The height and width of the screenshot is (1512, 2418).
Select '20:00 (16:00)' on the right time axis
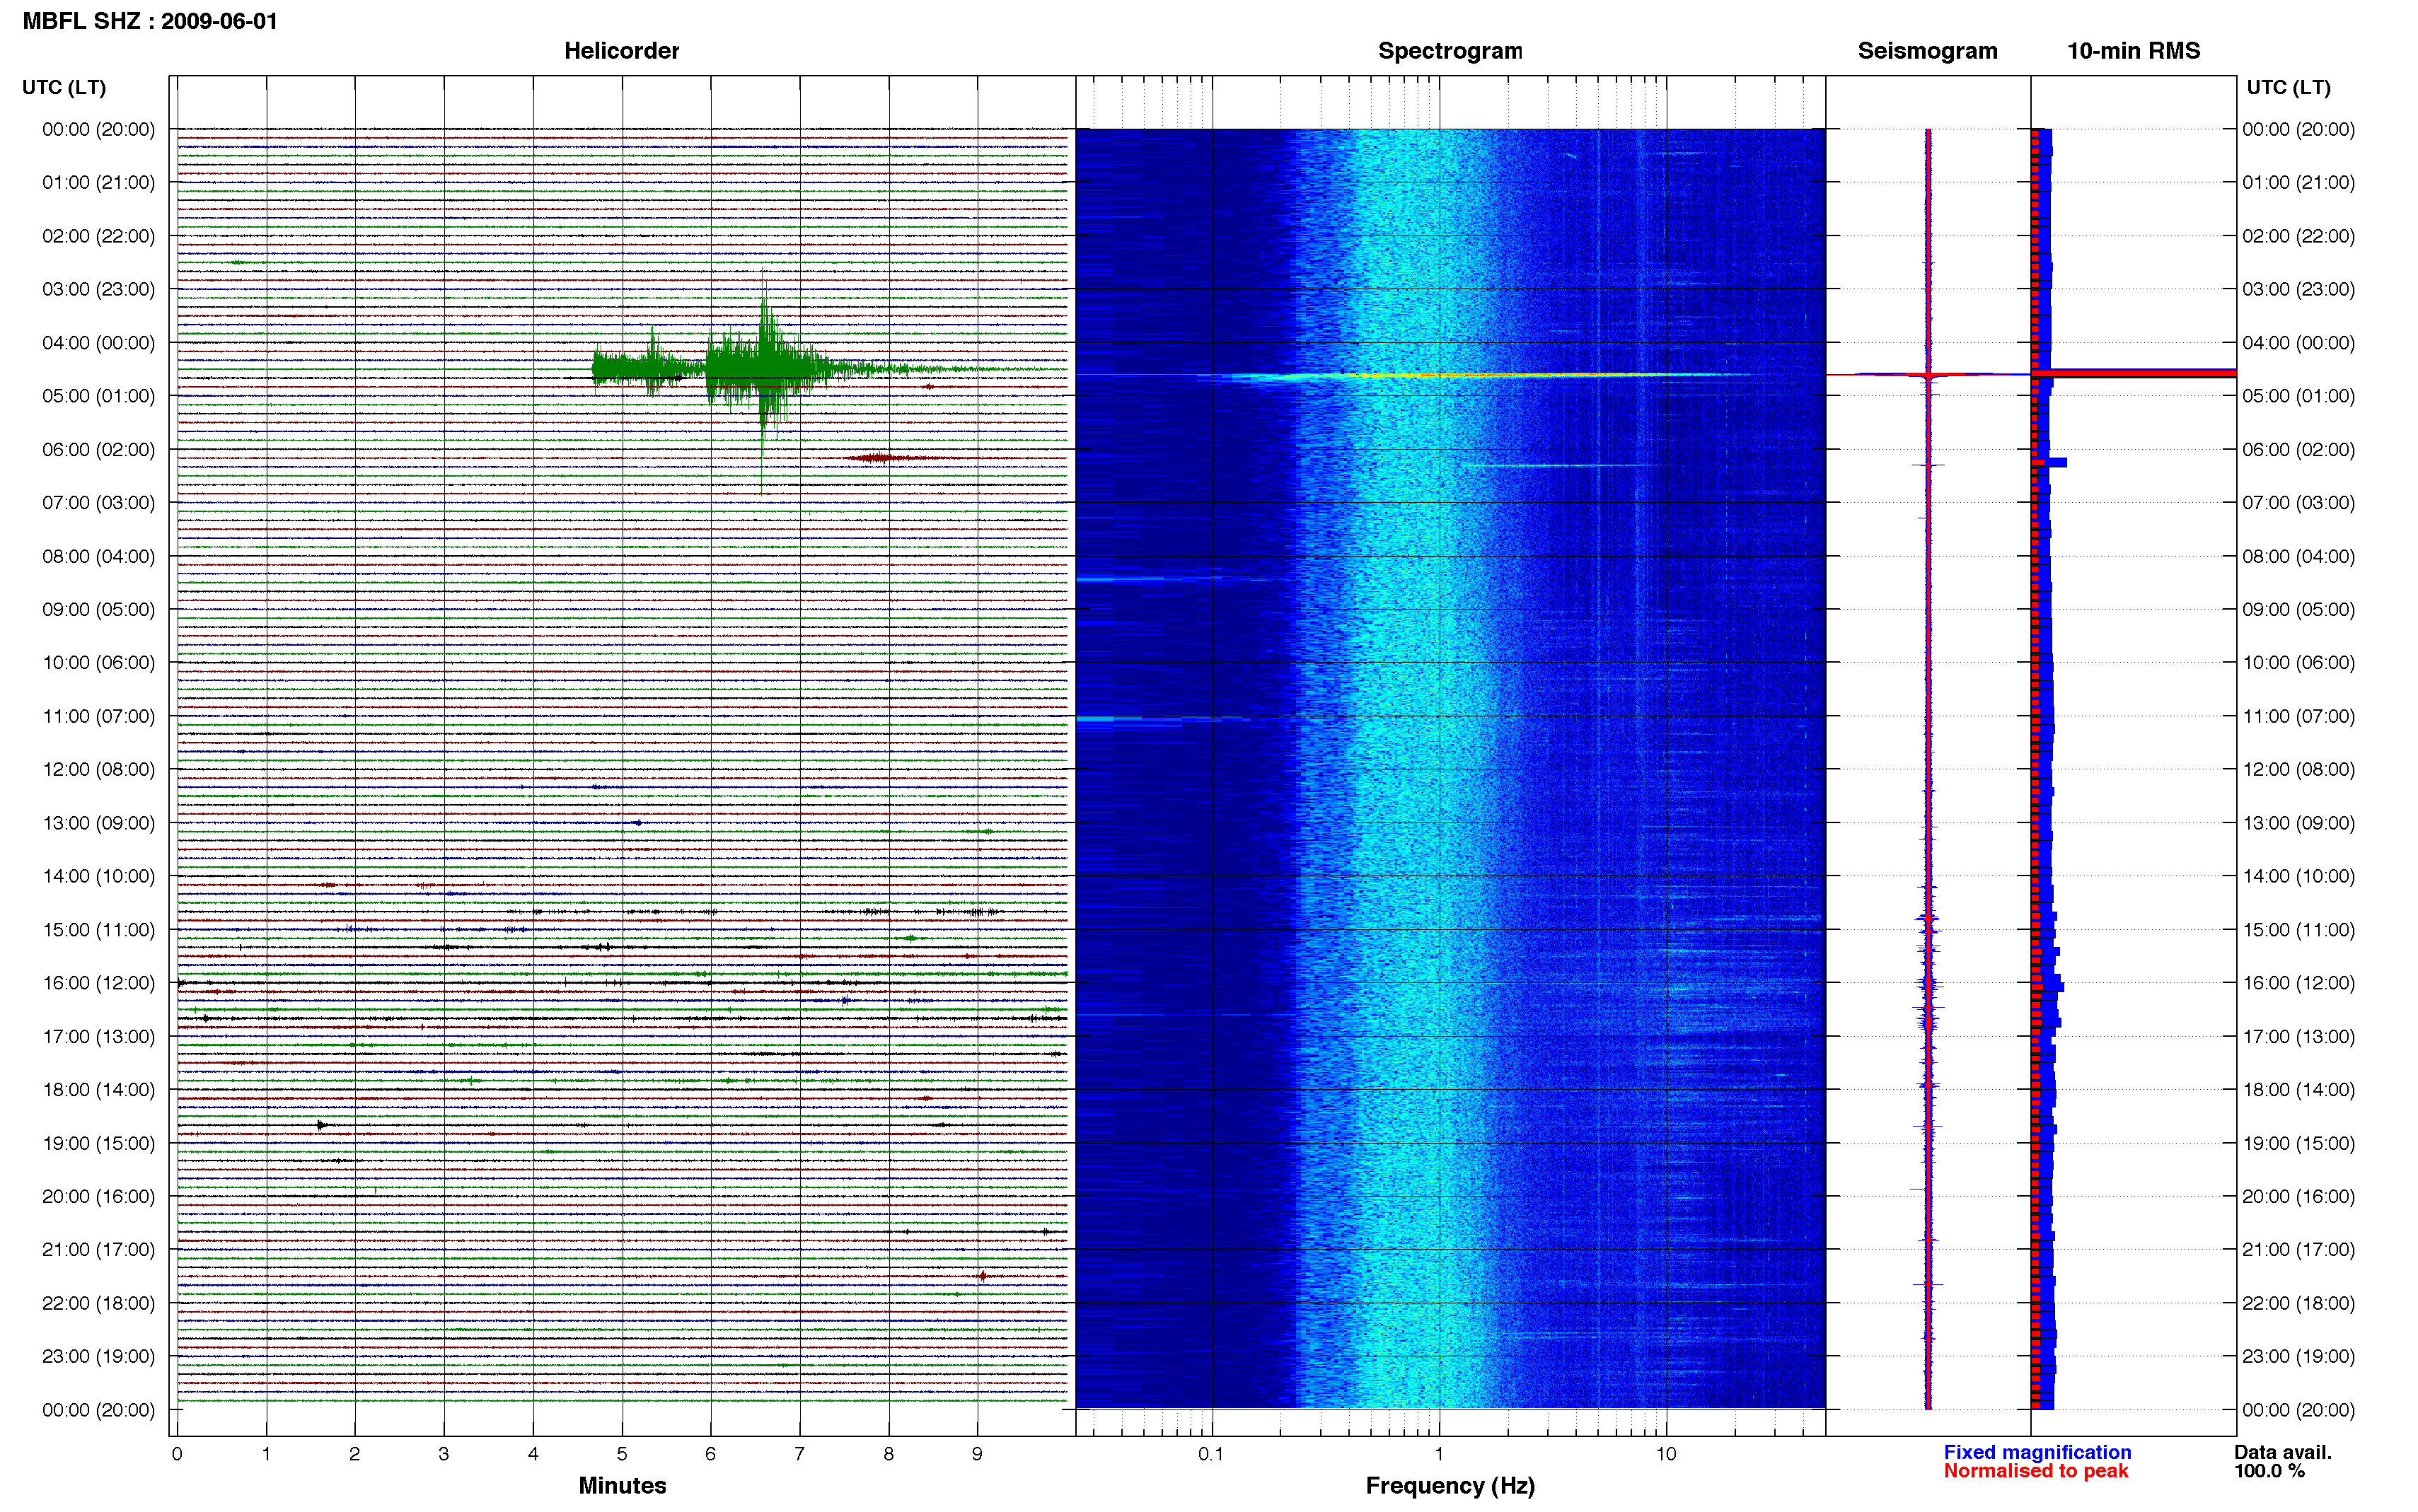pyautogui.click(x=2298, y=1197)
